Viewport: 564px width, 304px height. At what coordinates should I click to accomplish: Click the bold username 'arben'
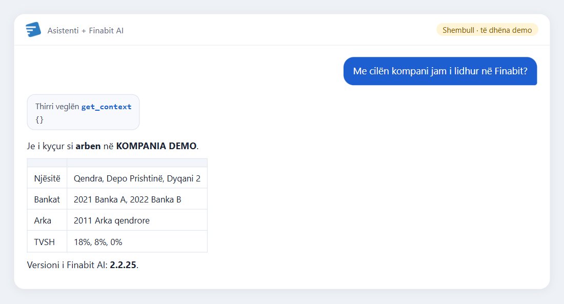click(88, 146)
